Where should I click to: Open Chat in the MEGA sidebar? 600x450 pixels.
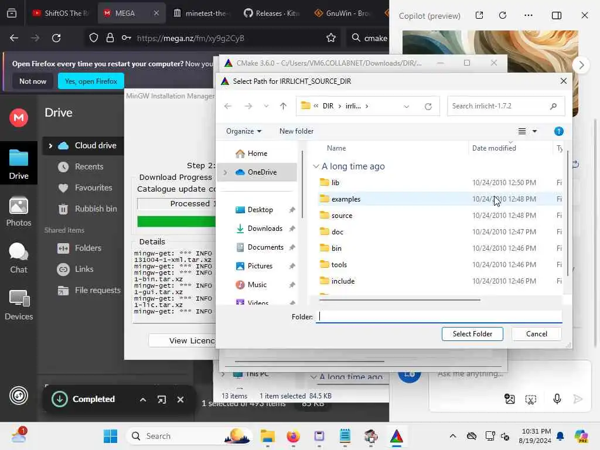pos(19,258)
